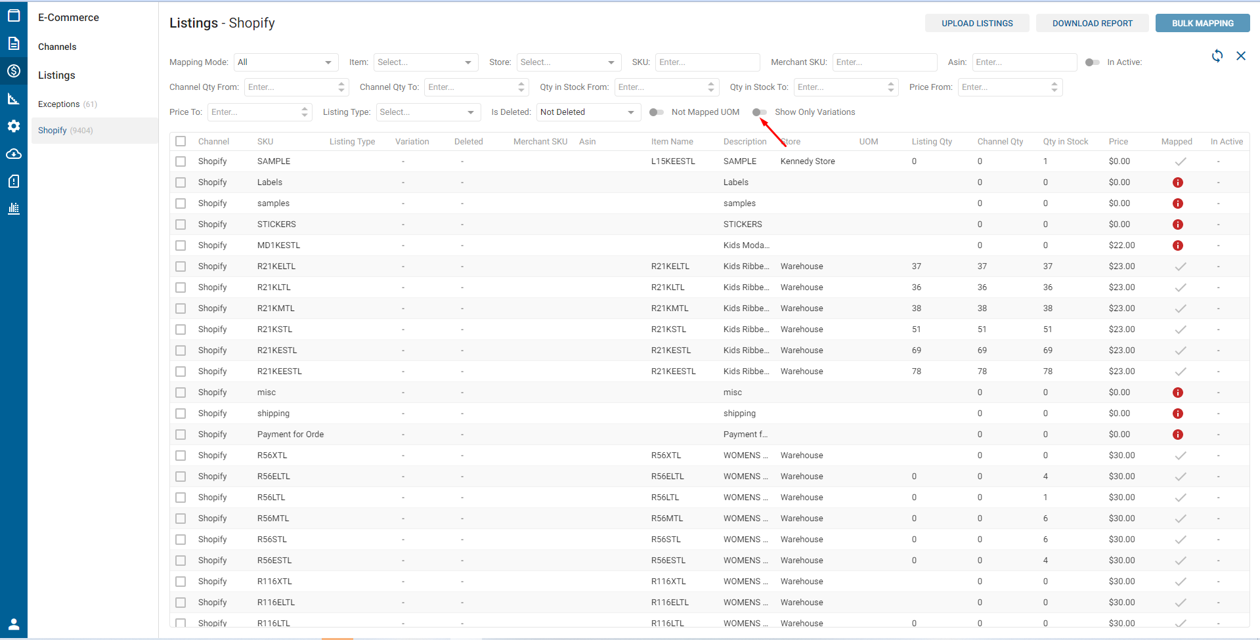Open the Mapping Mode dropdown

286,62
